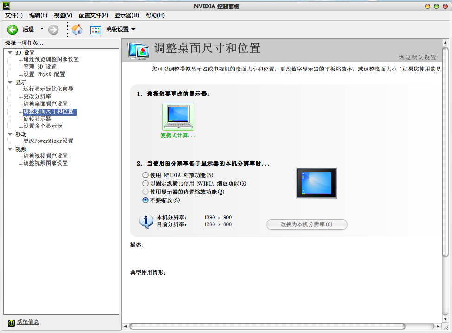
Task: Click the 后退 button label
Action: (x=28, y=29)
